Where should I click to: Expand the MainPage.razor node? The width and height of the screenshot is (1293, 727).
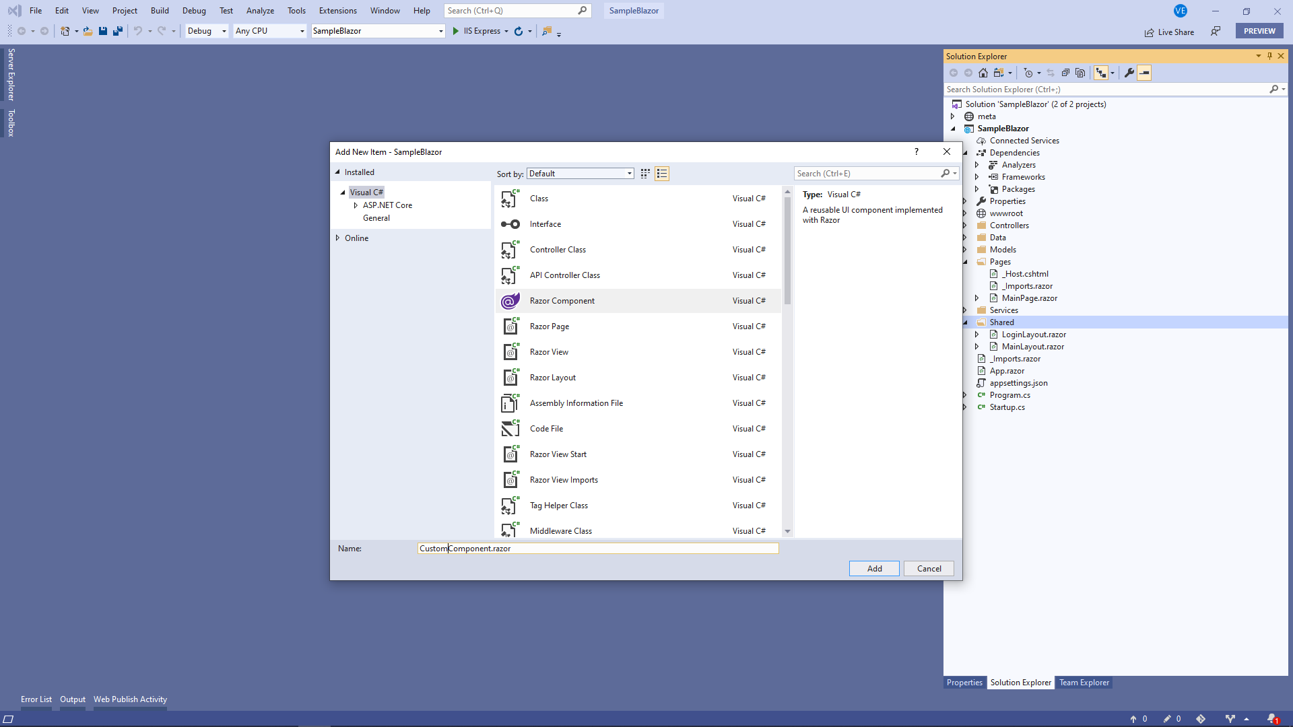point(977,298)
